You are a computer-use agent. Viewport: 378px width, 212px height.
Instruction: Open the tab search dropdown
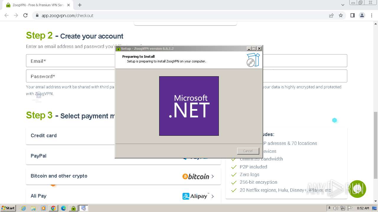(x=343, y=5)
